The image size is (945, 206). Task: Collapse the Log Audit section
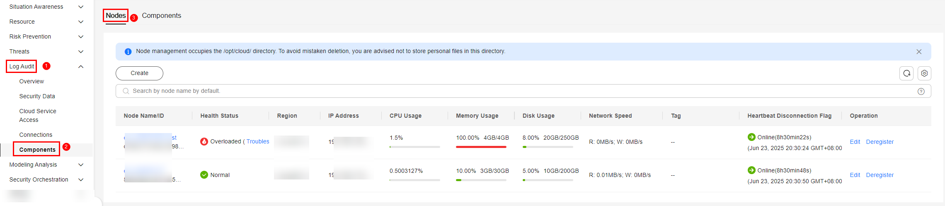[81, 66]
